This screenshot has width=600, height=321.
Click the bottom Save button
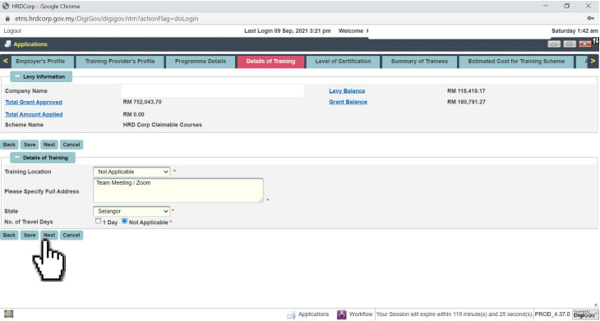(30, 235)
